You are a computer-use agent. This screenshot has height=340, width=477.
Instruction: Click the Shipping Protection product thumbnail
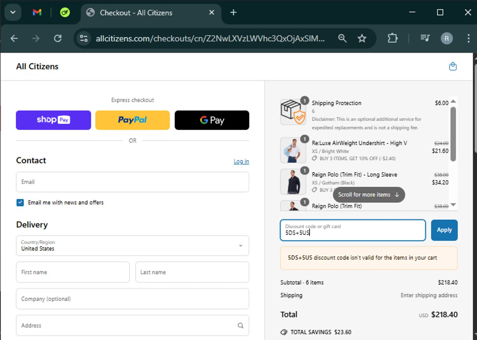pos(293,112)
